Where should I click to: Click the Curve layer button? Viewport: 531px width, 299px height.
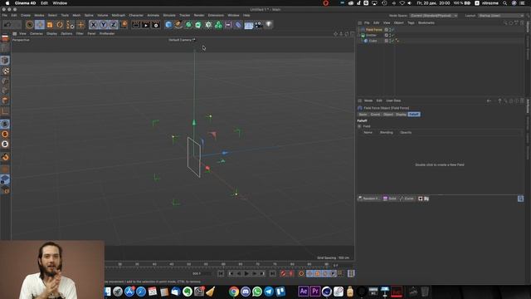(x=407, y=199)
